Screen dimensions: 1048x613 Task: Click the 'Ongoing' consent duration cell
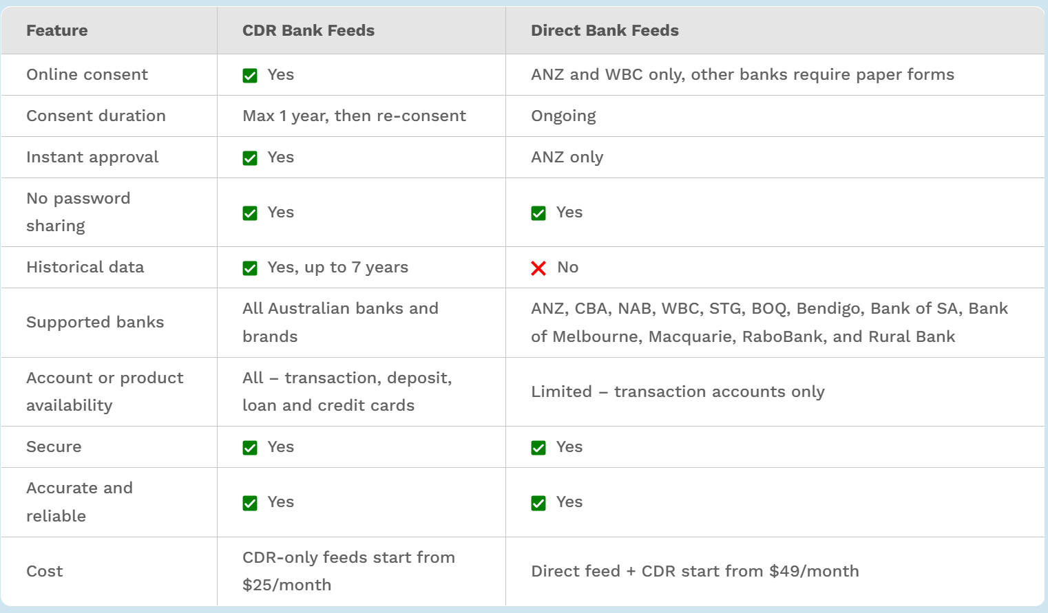(563, 116)
